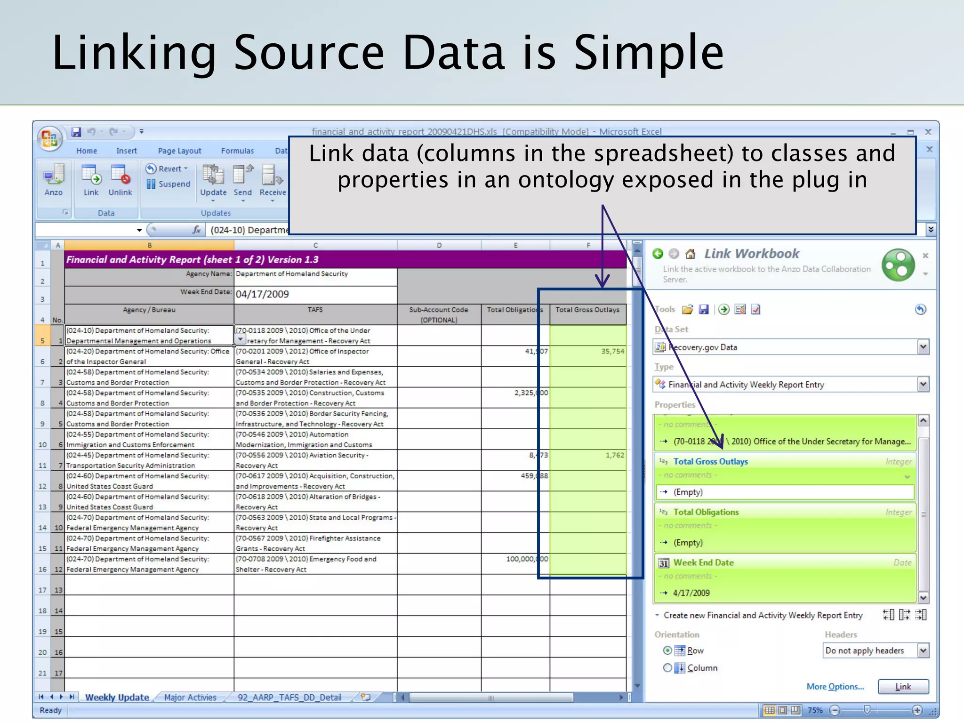The width and height of the screenshot is (964, 723).
Task: Click the zoom out minus button
Action: tap(835, 710)
